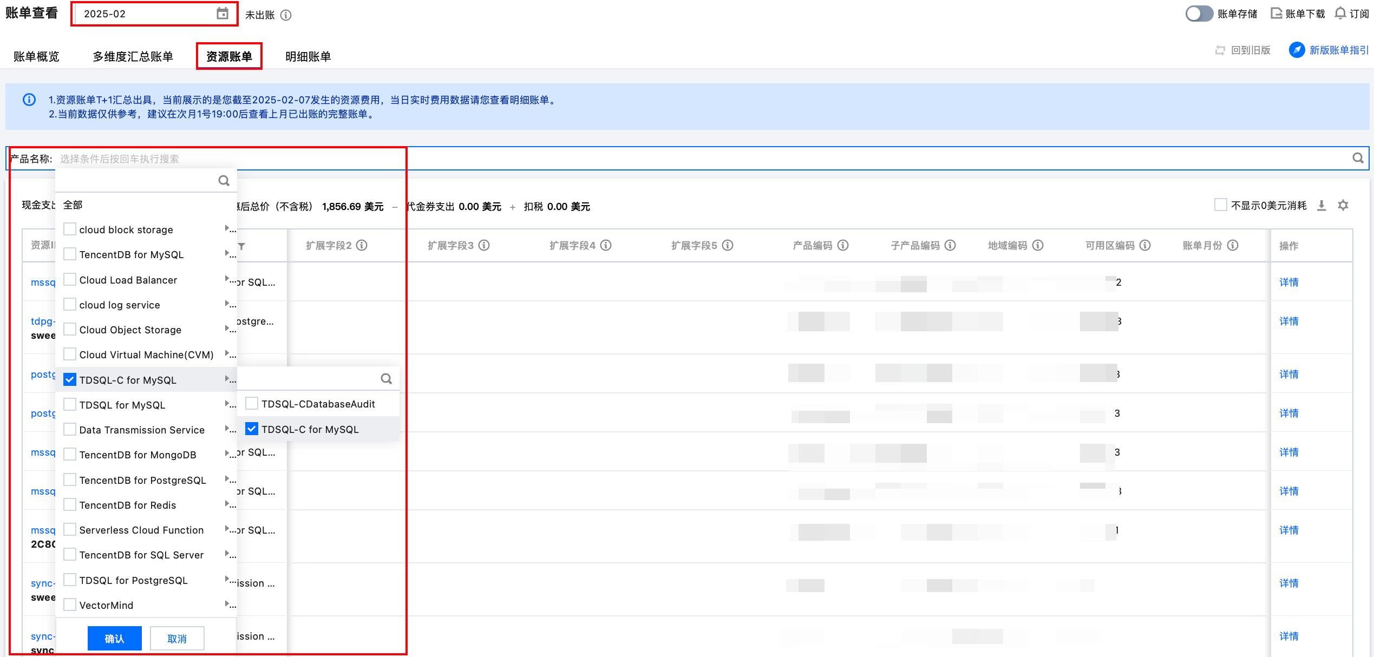Switch to the 明细账单 tab
Viewport: 1374px width, 657px height.
pyautogui.click(x=307, y=56)
